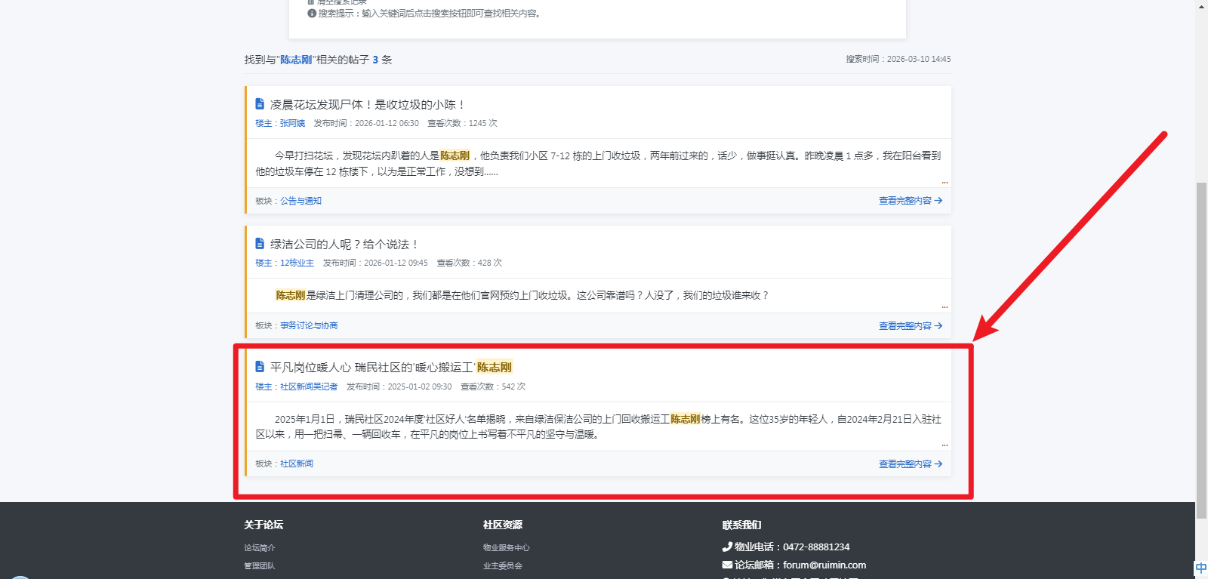Click 查看次数：428 次 text
Viewport: 1208px width, 579px height.
coord(469,263)
